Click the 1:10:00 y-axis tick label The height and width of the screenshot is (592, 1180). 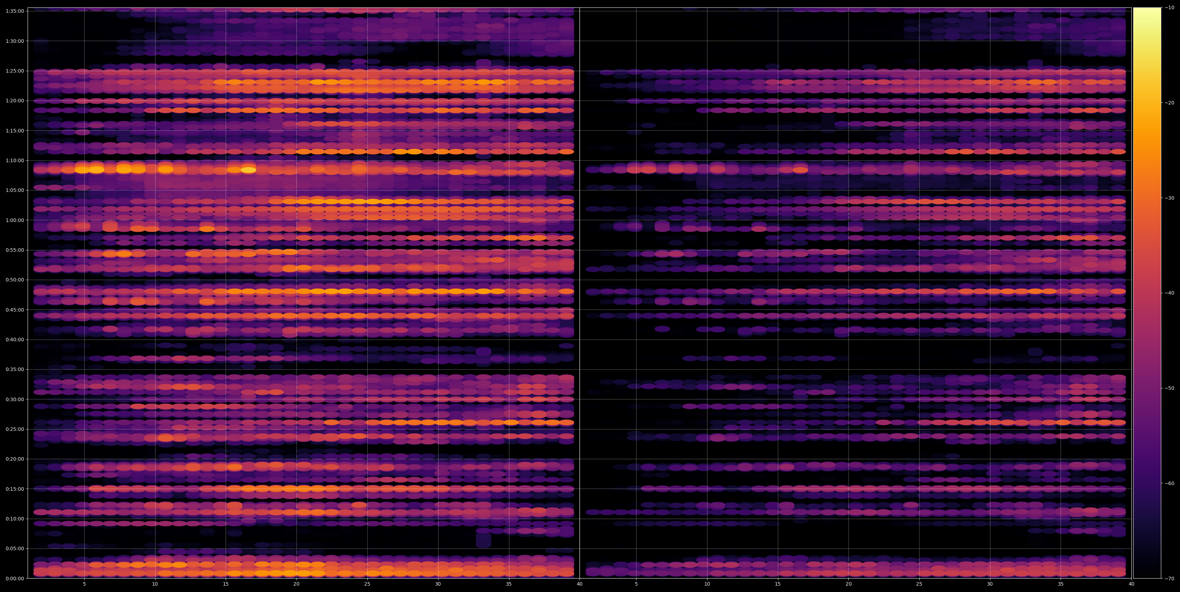tap(15, 160)
